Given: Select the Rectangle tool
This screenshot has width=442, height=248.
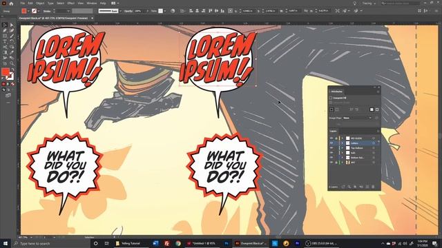Looking at the screenshot, I should click(5, 36).
